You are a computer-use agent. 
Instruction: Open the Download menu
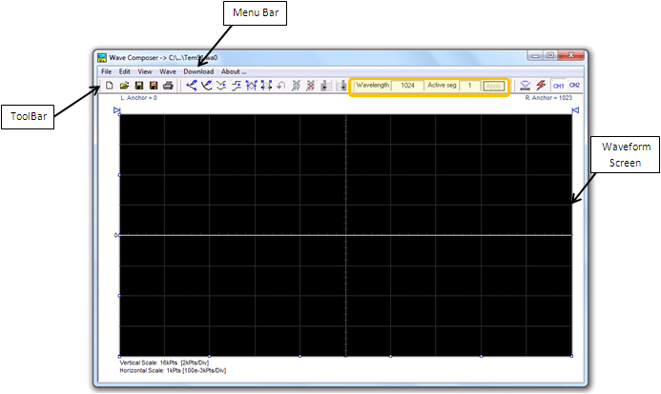(x=198, y=71)
